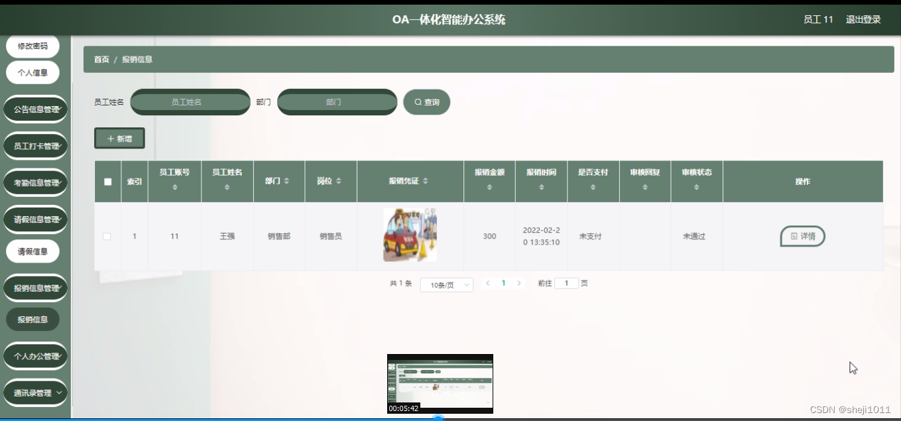Toggle the select-all checkbox in the table header

click(x=107, y=181)
